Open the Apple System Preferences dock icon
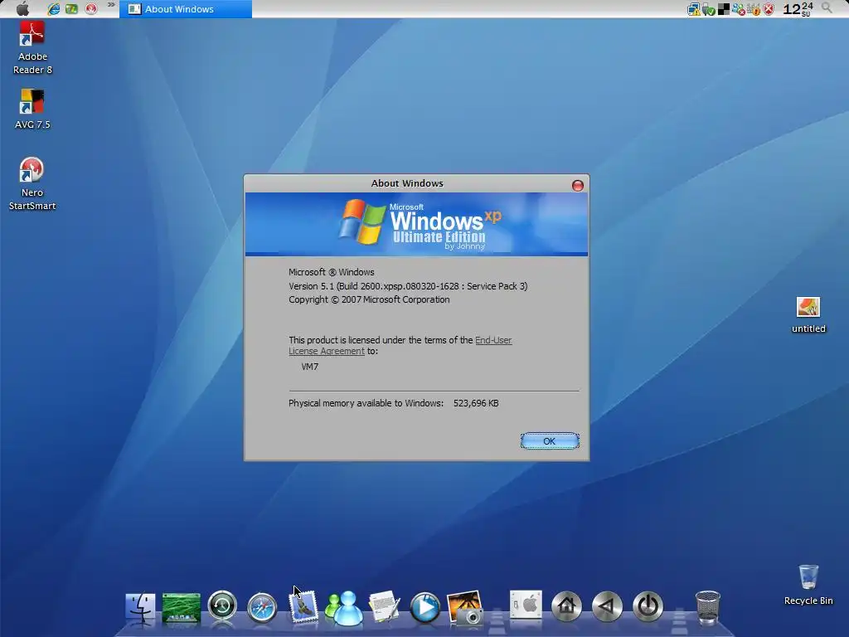849x637 pixels. (526, 605)
